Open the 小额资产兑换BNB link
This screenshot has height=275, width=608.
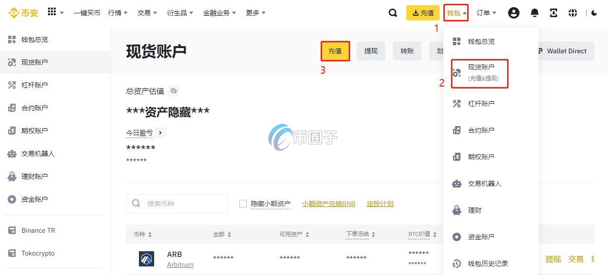[x=328, y=203]
